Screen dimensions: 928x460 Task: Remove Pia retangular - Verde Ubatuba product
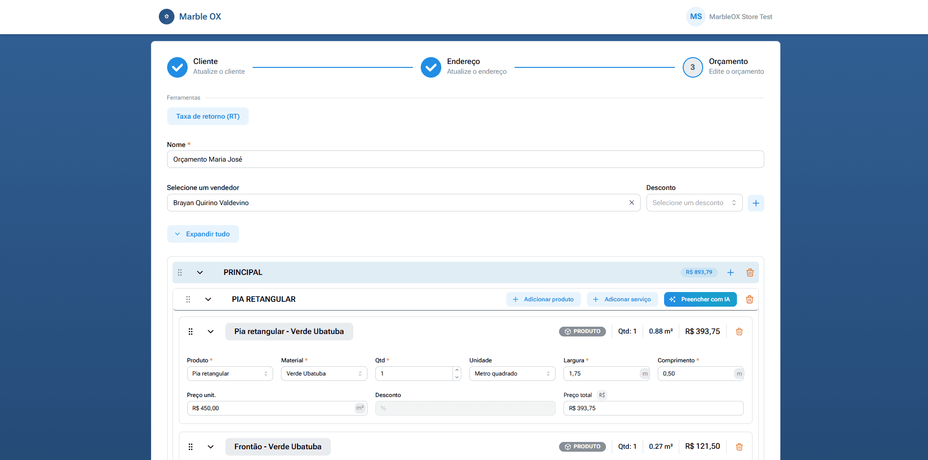pos(739,332)
